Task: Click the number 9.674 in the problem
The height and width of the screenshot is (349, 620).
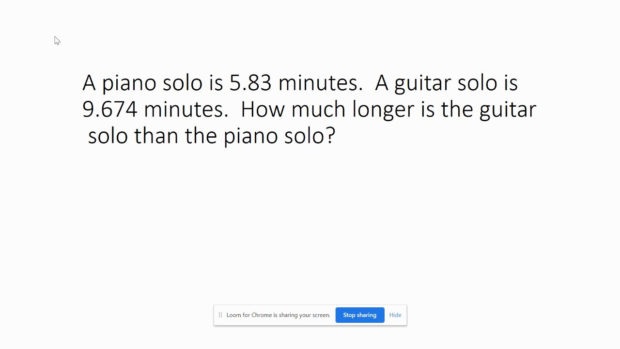Action: pos(110,109)
